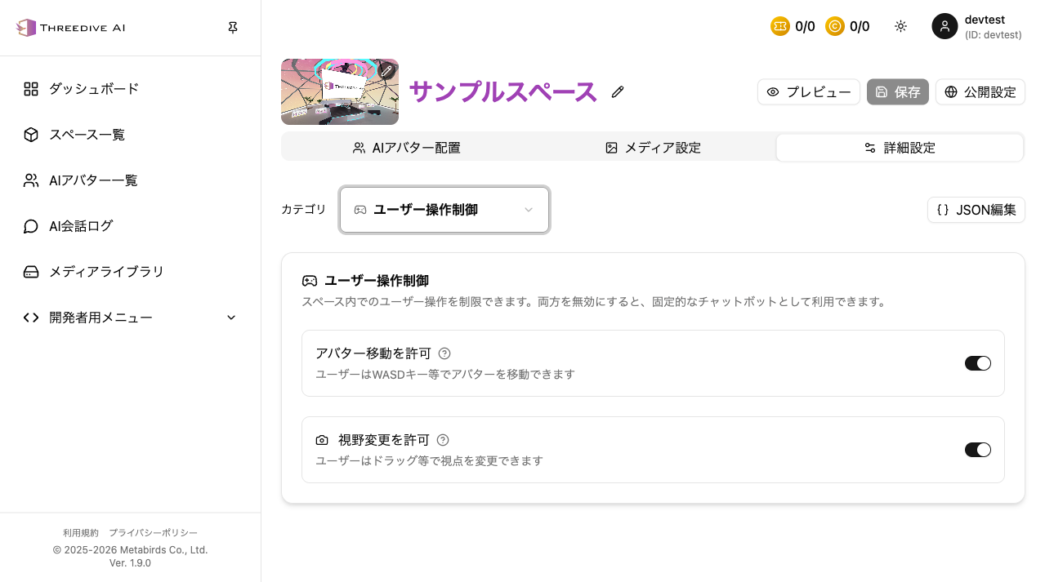
Task: Switch to AIアバター配置 tab
Action: pos(406,148)
